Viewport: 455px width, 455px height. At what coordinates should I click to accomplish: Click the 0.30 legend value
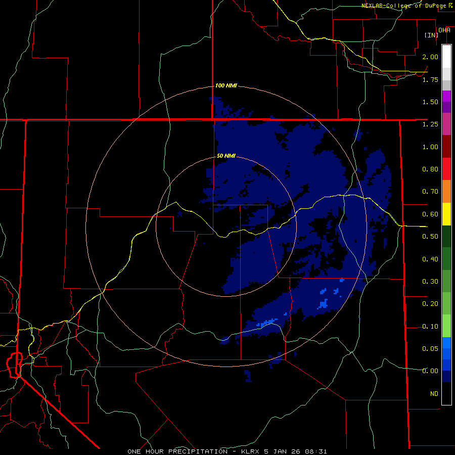point(430,282)
